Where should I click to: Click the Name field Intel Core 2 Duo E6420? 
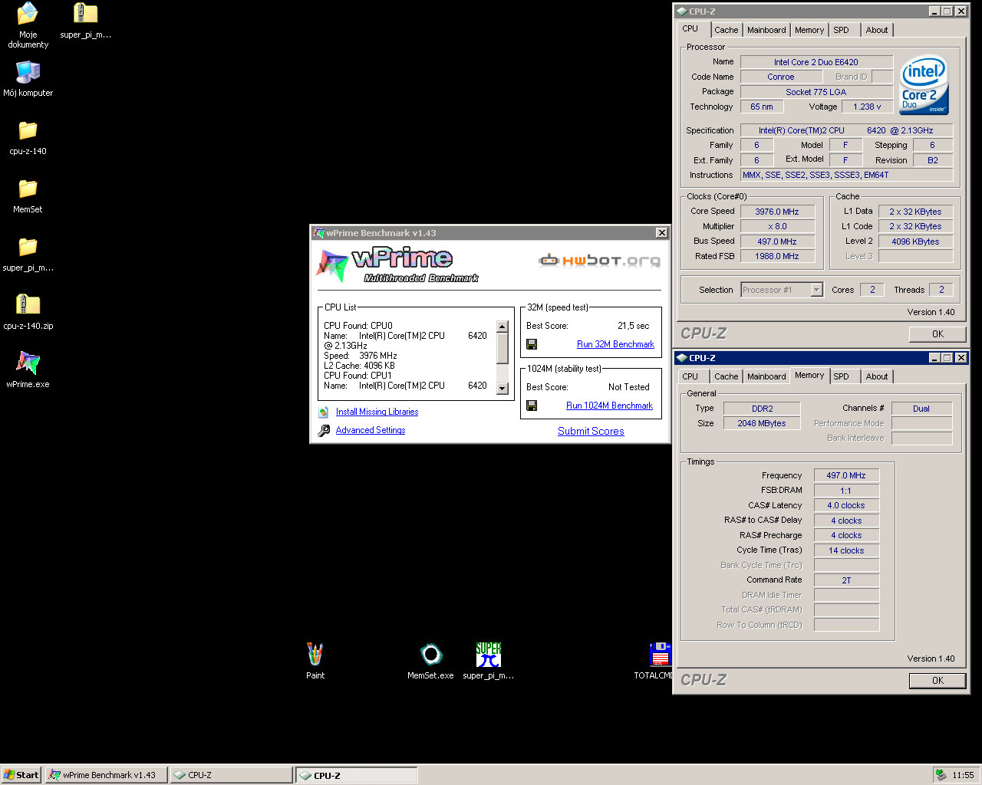pos(816,62)
